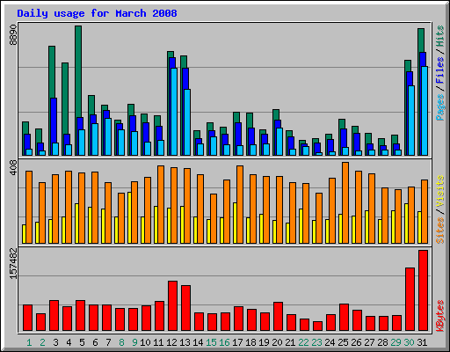Click the 157482 KBytes axis value
The width and height of the screenshot is (450, 352).
coord(13,263)
